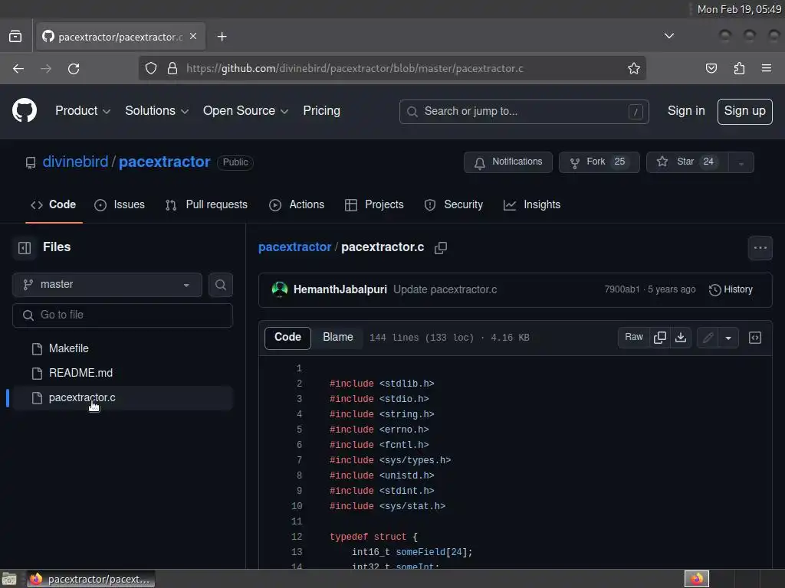Copy raw file contents icon

(660, 338)
